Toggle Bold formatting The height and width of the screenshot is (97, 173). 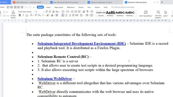tap(20, 15)
